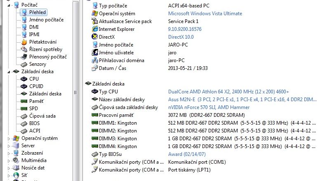Select Přehled in the tree
The image size is (329, 181).
[38, 12]
